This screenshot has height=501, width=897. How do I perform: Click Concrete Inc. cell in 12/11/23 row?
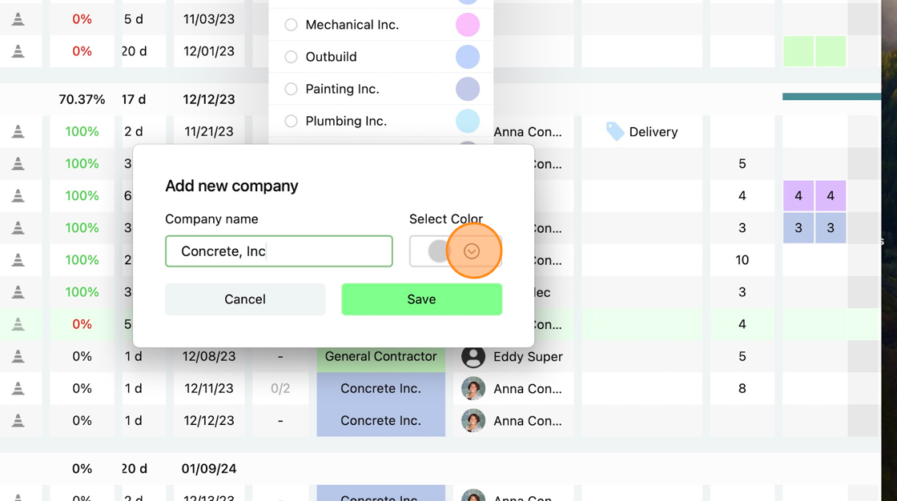(x=381, y=388)
